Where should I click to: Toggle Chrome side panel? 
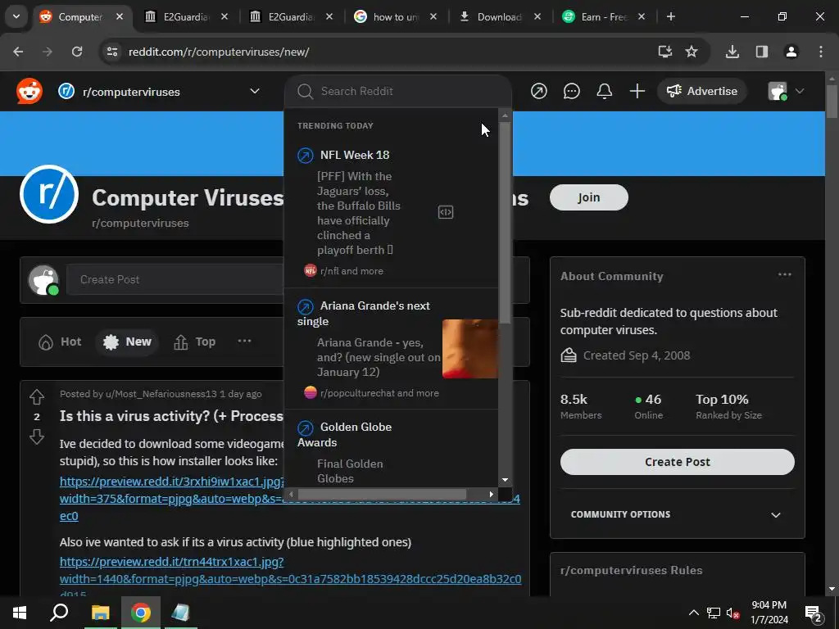(x=761, y=52)
